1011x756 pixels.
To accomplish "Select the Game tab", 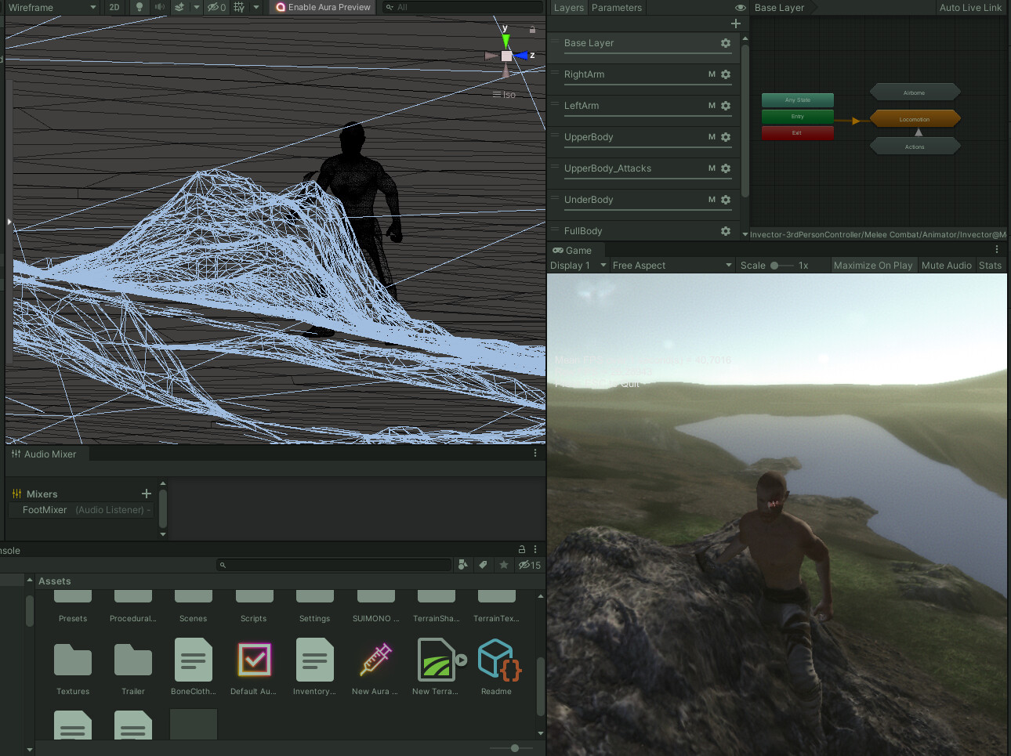I will click(x=574, y=250).
